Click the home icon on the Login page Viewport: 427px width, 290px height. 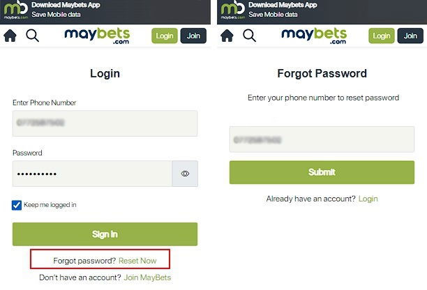point(10,36)
